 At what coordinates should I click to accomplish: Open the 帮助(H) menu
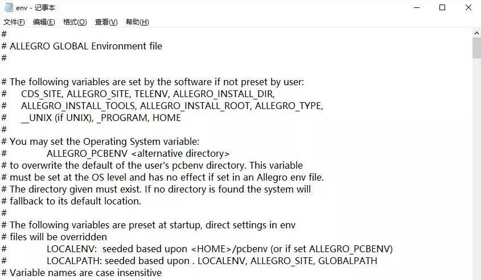click(x=137, y=22)
